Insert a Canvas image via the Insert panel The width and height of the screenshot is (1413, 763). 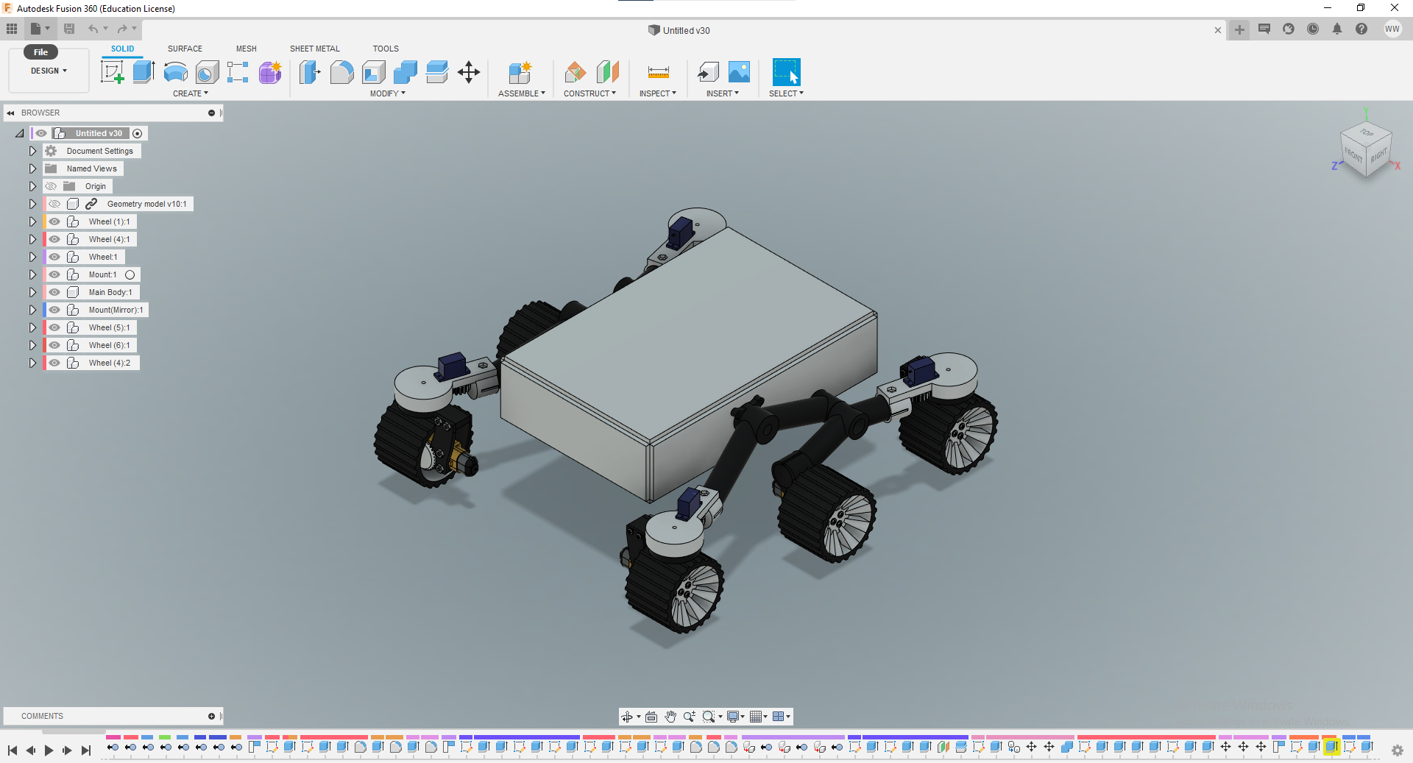pyautogui.click(x=739, y=72)
